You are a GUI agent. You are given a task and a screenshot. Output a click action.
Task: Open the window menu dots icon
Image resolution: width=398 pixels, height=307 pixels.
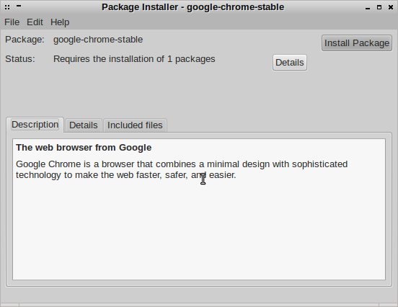click(x=7, y=7)
